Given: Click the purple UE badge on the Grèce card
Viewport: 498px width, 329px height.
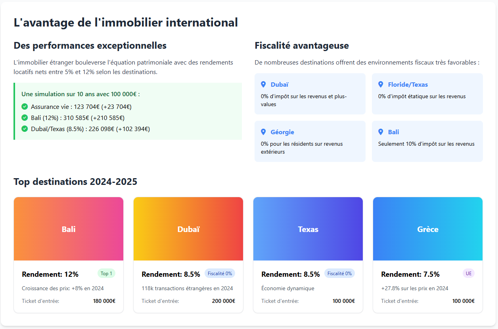Looking at the screenshot, I should [468, 273].
